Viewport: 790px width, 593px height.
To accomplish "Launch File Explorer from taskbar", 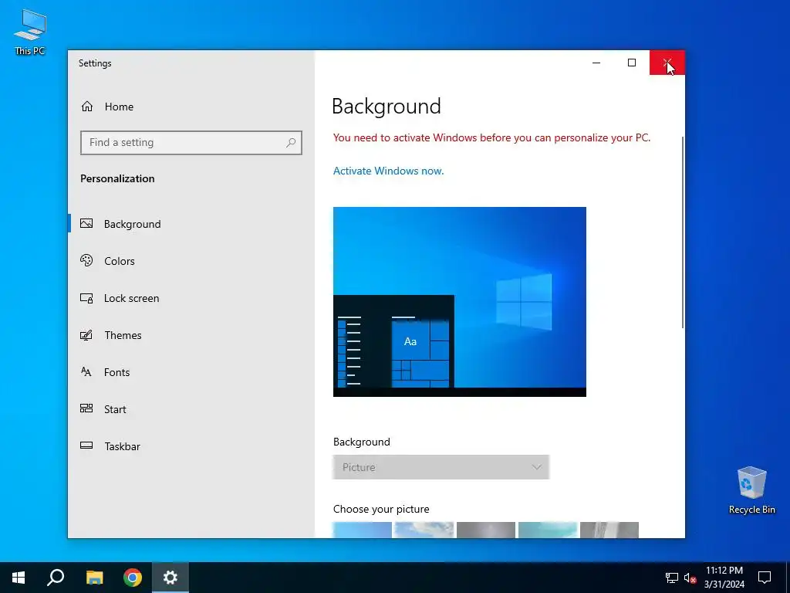I will 94,578.
